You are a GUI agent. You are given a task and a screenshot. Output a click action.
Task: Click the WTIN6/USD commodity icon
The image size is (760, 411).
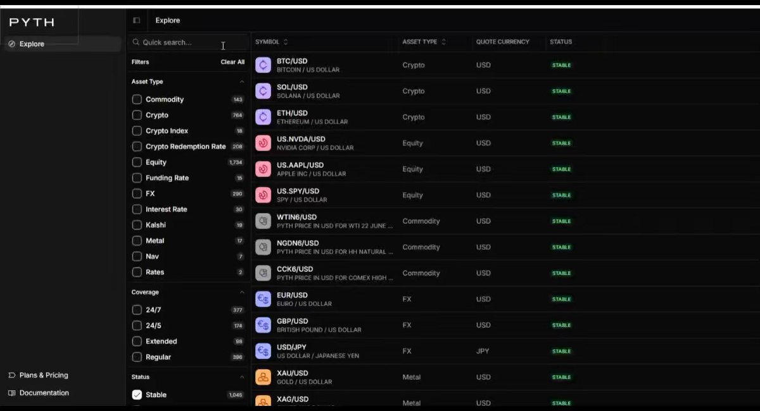tap(263, 221)
